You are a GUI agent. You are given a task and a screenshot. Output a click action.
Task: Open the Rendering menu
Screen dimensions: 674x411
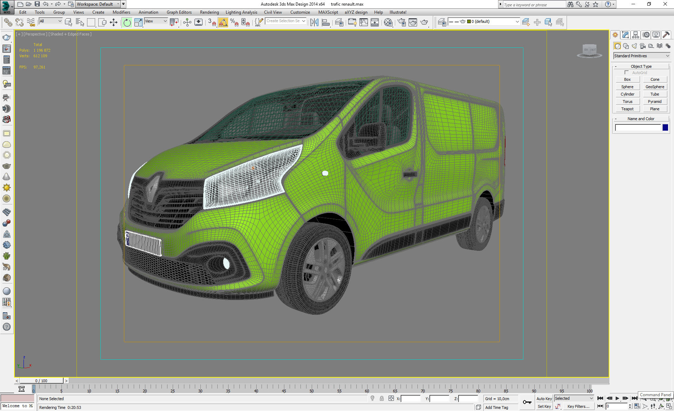209,12
